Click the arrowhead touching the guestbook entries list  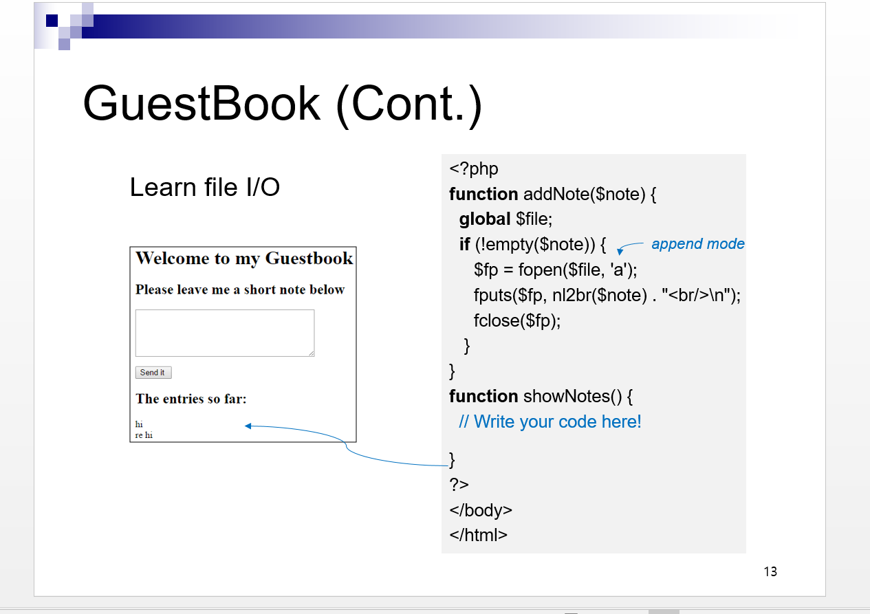point(248,426)
